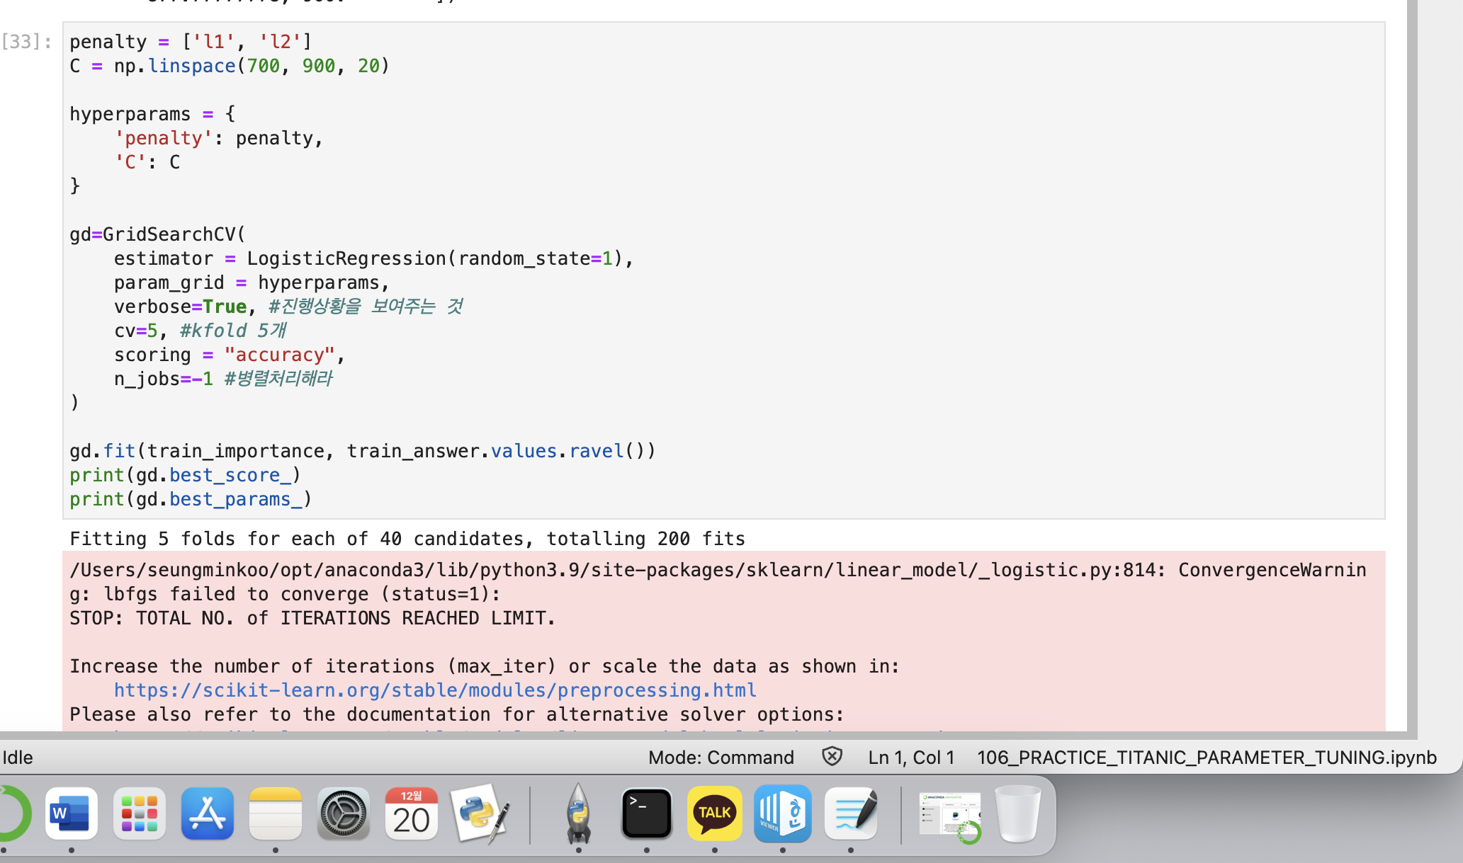Click the scoring = "accuracy" line
1463x863 pixels.
point(230,355)
